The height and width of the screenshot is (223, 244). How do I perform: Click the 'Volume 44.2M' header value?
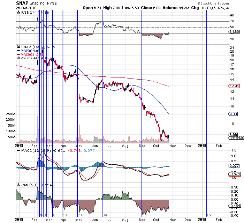point(176,8)
